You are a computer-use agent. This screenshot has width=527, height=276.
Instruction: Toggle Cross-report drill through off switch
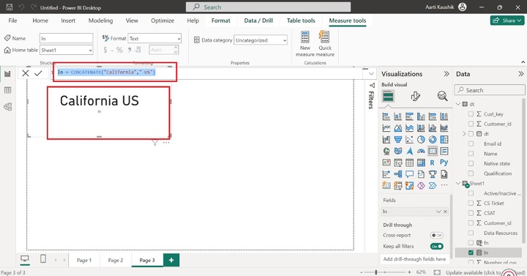[x=436, y=235]
